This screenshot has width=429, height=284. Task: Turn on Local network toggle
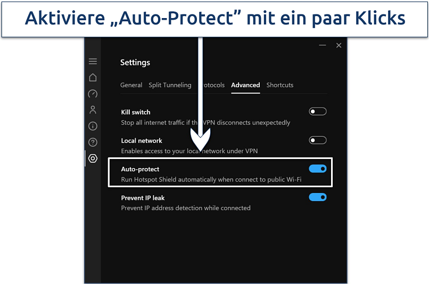pos(318,140)
